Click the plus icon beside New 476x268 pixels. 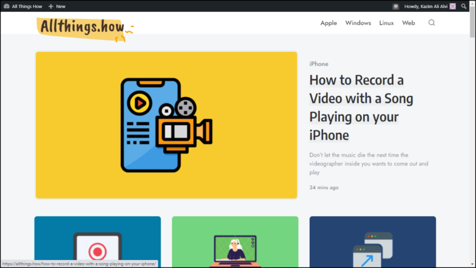(x=51, y=6)
